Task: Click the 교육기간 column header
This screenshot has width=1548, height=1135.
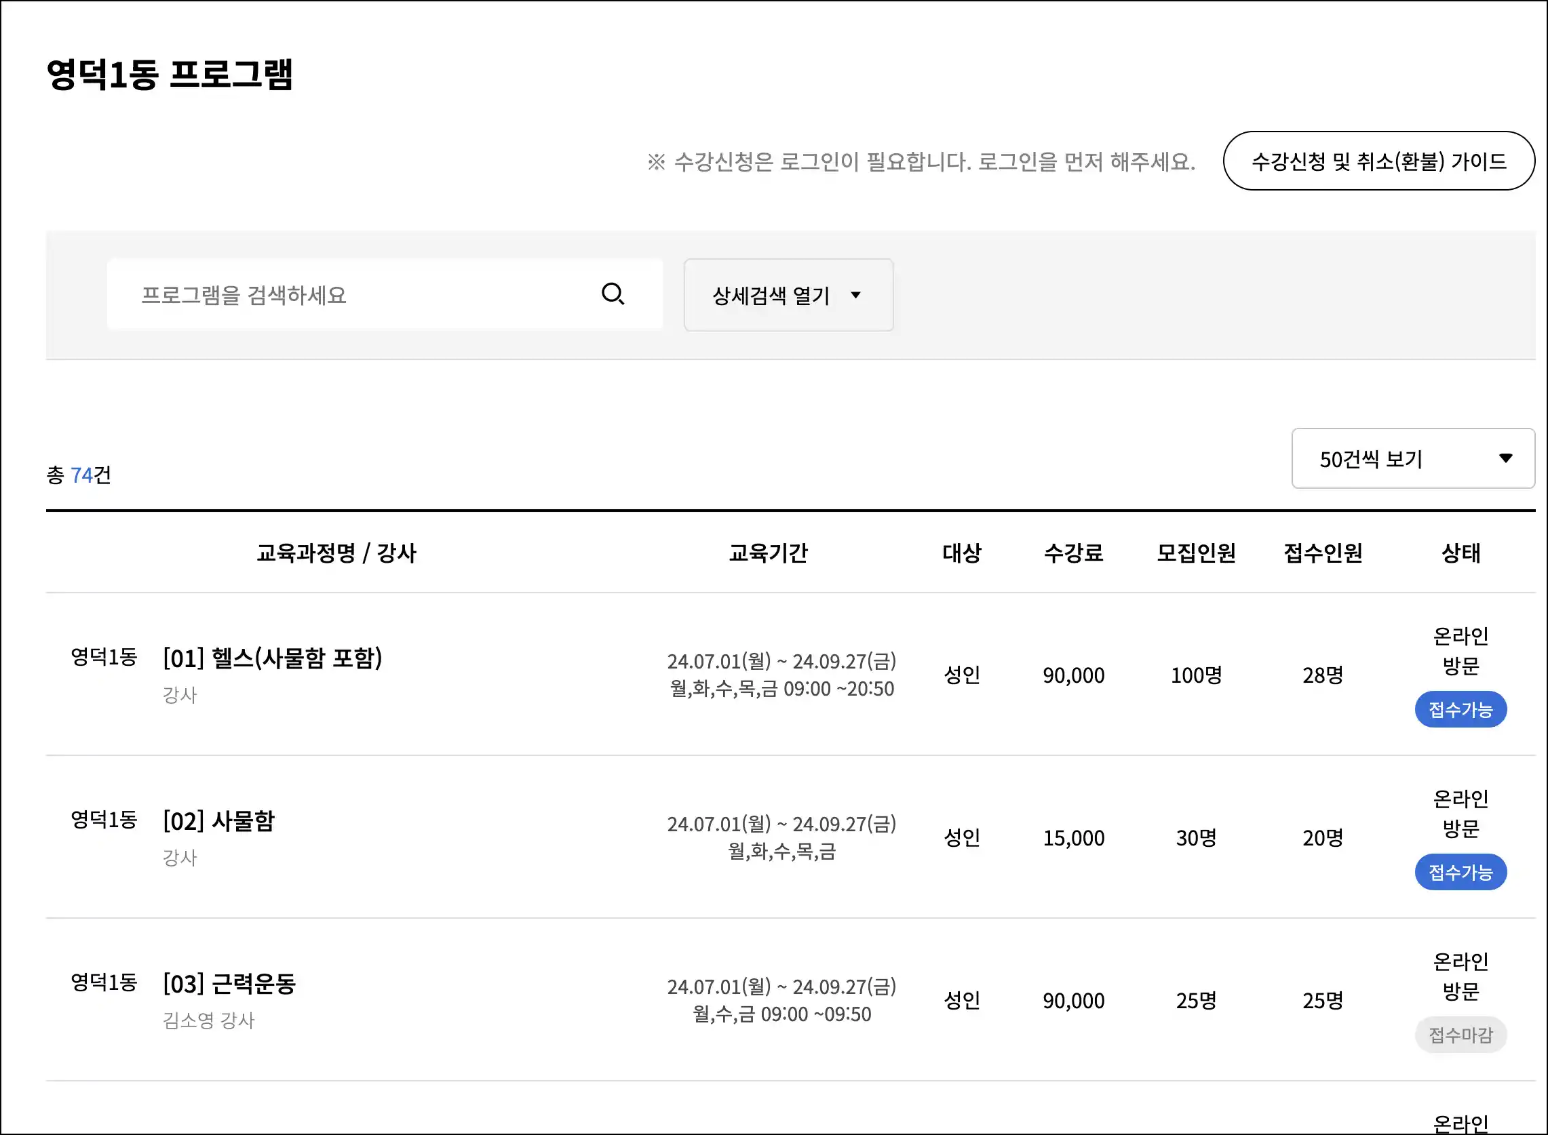Action: click(768, 553)
